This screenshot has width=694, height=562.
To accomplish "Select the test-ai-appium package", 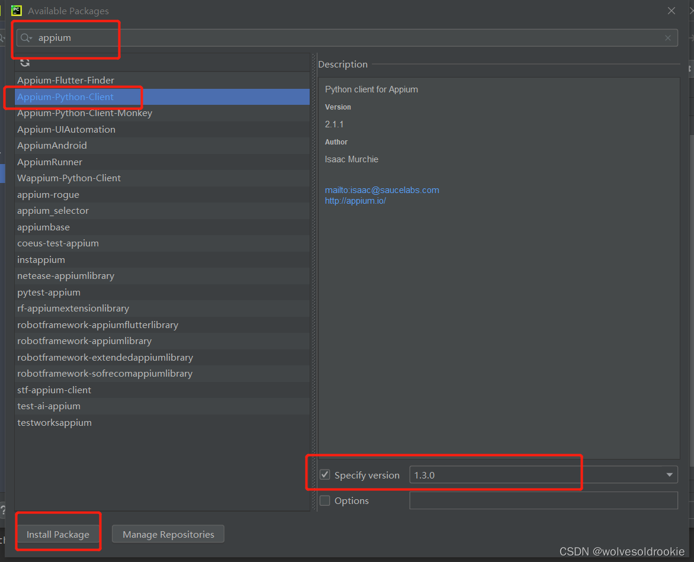I will [x=162, y=406].
